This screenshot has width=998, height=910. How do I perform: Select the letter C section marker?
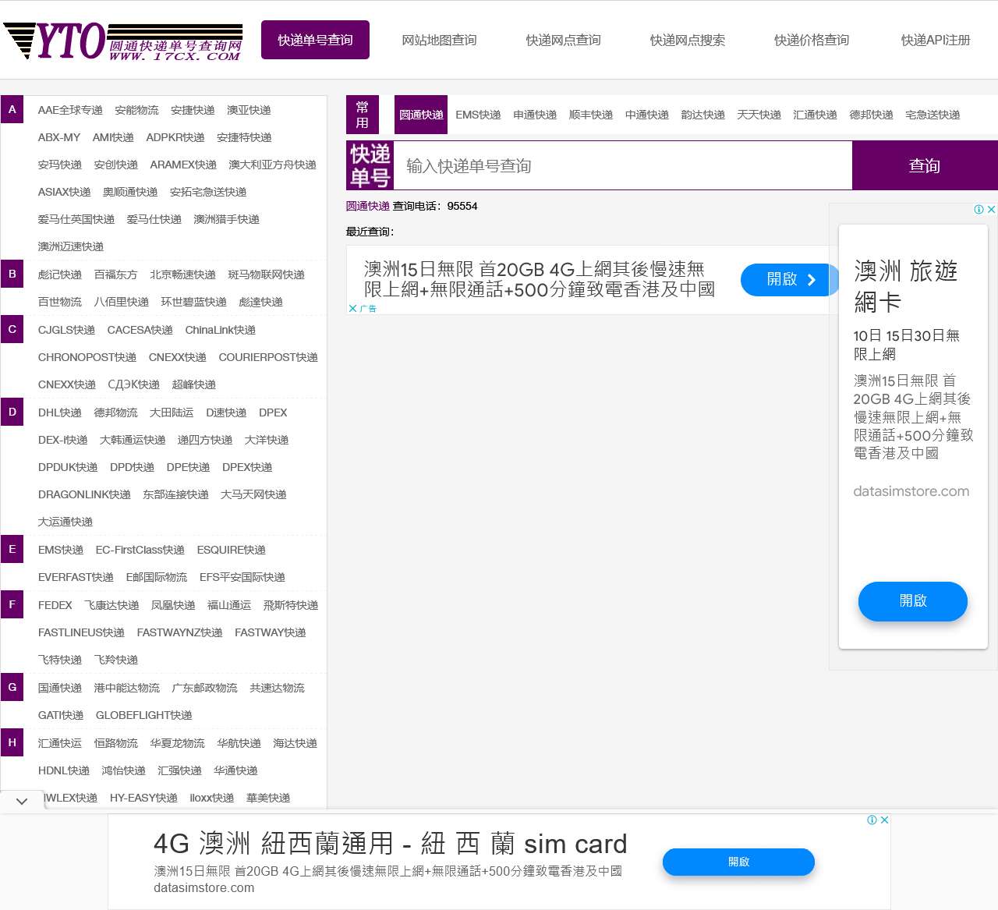pos(12,329)
